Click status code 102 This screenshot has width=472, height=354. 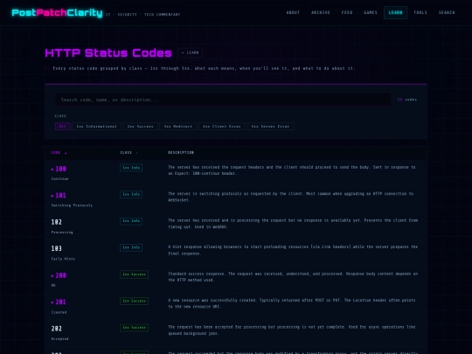(x=56, y=222)
